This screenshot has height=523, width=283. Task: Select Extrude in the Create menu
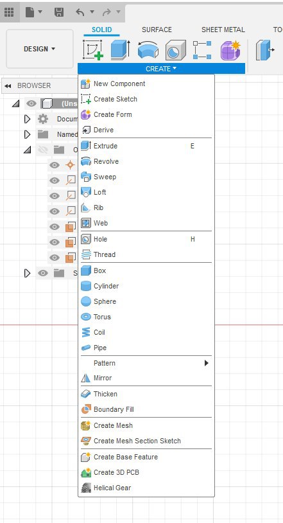coord(146,146)
